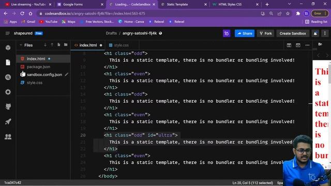Image resolution: width=331 pixels, height=186 pixels.
Task: Create a new file with Files header icon
Action: pyautogui.click(x=59, y=45)
